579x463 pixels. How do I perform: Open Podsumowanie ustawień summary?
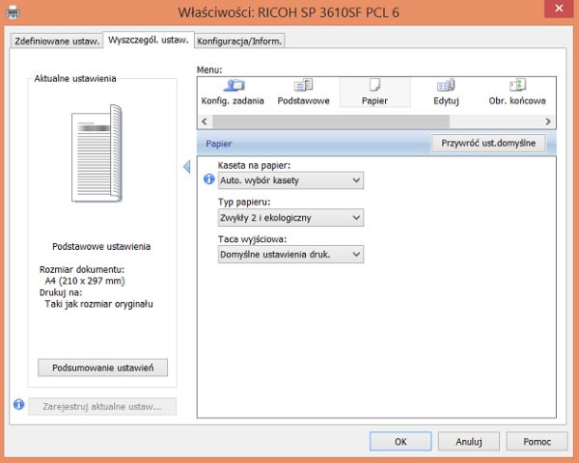[102, 368]
